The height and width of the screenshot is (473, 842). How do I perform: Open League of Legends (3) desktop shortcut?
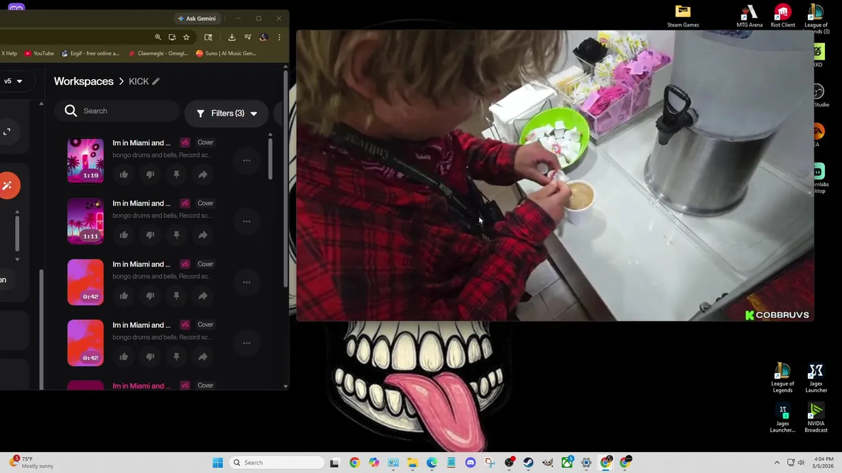tap(816, 19)
